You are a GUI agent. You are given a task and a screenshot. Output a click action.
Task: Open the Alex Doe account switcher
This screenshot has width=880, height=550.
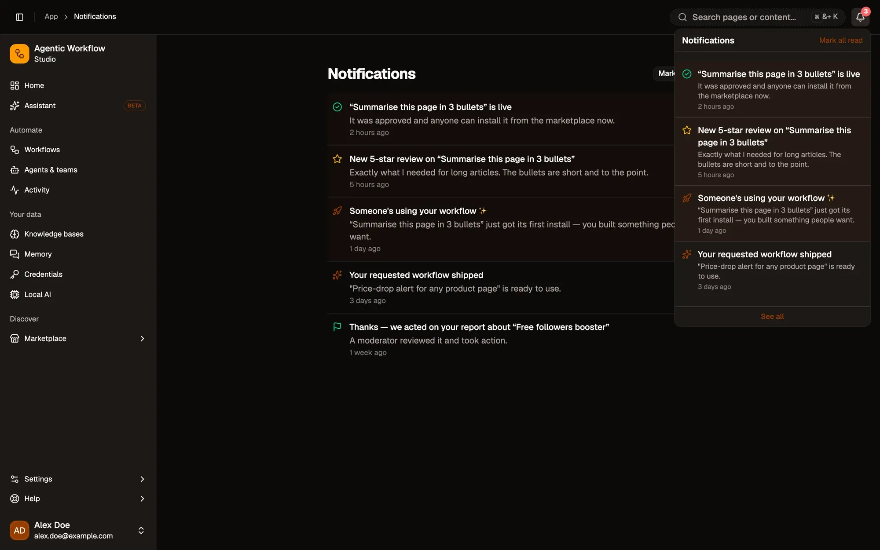coord(78,530)
